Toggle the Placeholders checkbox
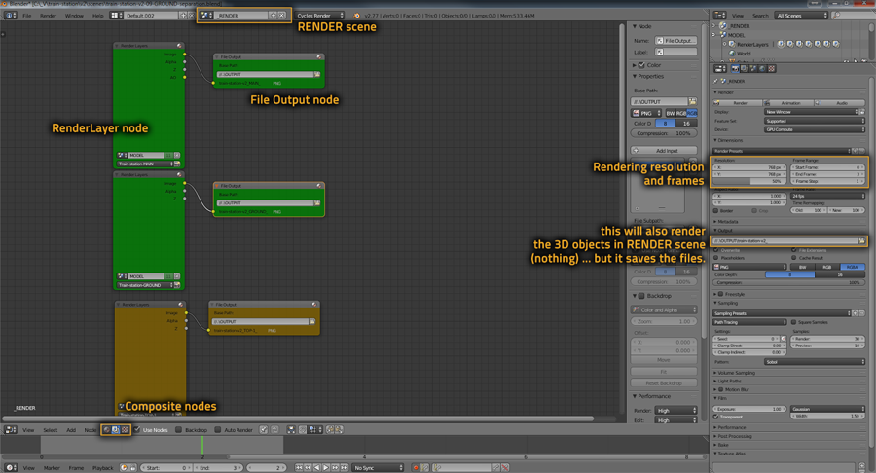876x473 pixels. pos(716,258)
